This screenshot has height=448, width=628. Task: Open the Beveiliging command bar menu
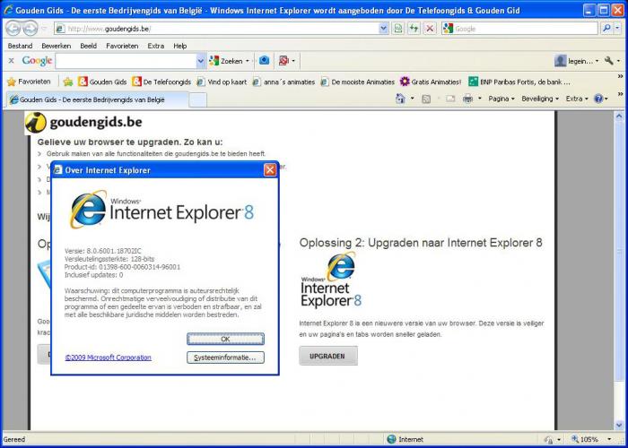point(540,99)
